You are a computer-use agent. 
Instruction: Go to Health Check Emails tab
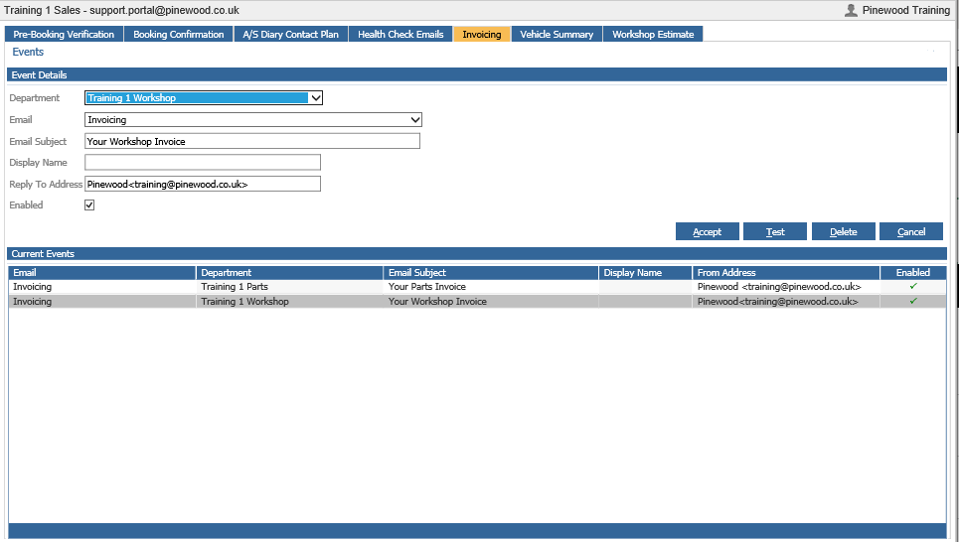[x=400, y=34]
